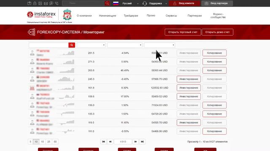Click Открыть торговый счет
Image resolution: width=270 pixels, height=151 pixels.
(x=183, y=32)
